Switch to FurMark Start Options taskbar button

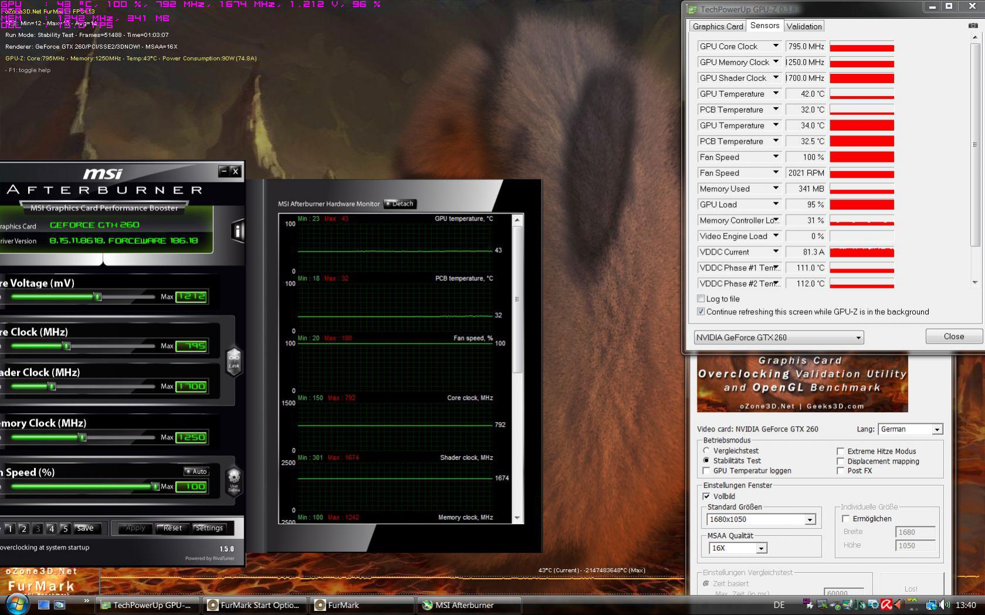point(255,605)
